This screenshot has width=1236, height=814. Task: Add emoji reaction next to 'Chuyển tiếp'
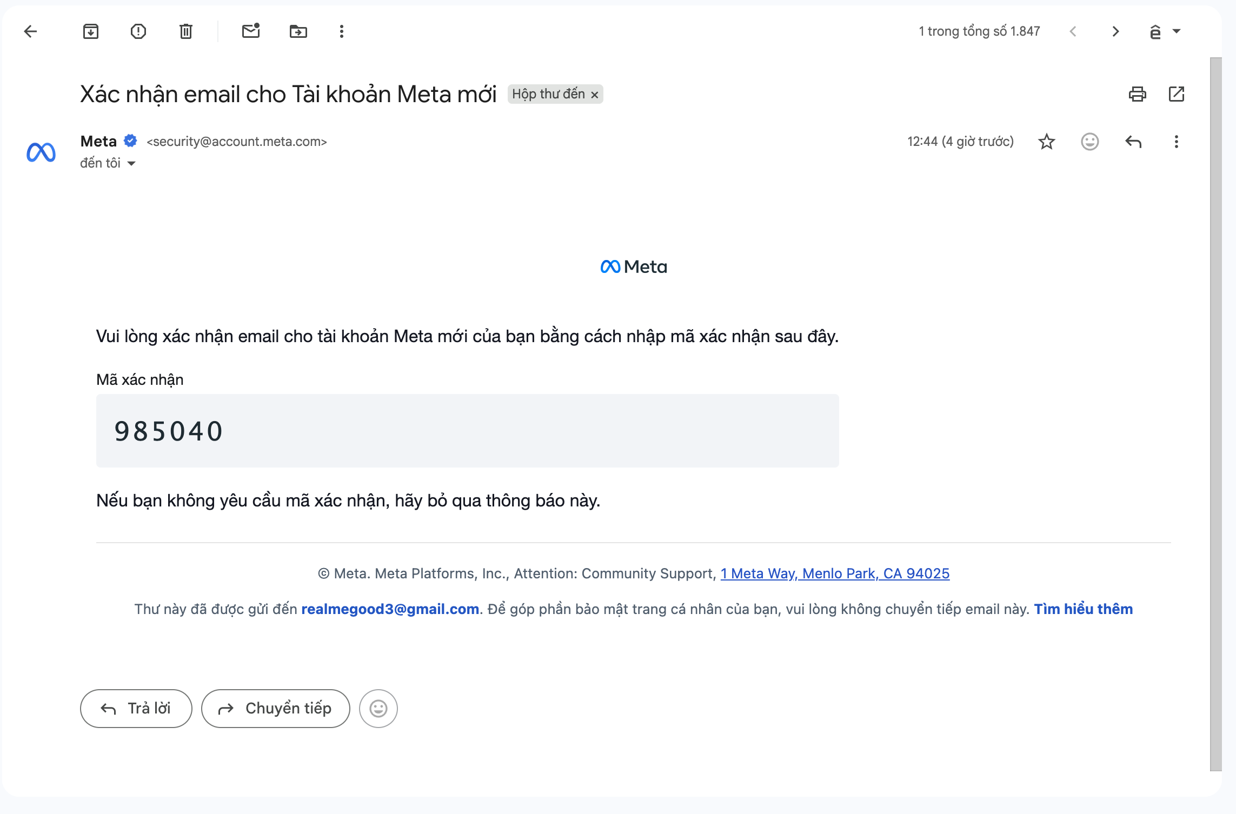pyautogui.click(x=378, y=709)
